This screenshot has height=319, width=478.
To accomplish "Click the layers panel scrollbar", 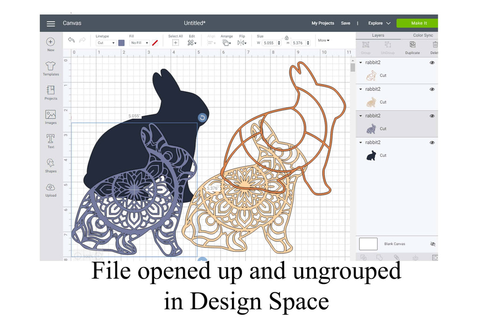I will click(353, 67).
